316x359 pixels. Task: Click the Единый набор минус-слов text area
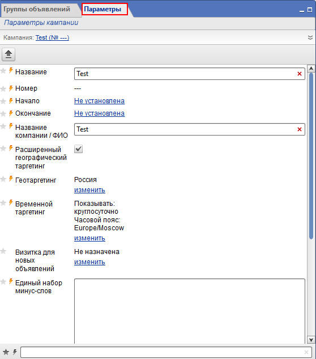(190, 311)
